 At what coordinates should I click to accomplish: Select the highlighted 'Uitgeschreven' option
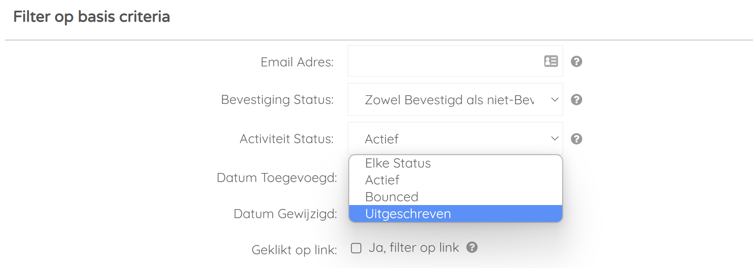[456, 214]
